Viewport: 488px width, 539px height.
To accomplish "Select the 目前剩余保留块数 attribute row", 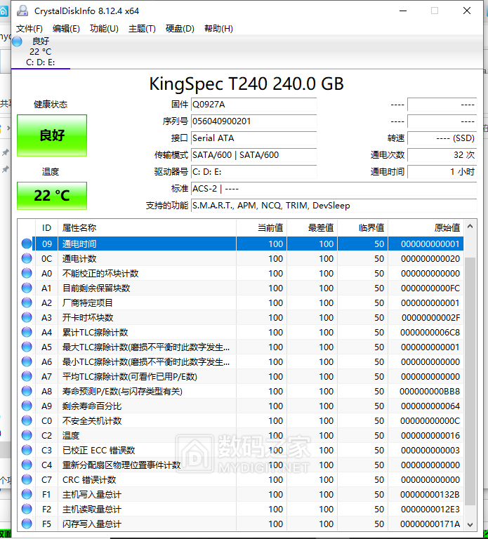I will (x=241, y=288).
